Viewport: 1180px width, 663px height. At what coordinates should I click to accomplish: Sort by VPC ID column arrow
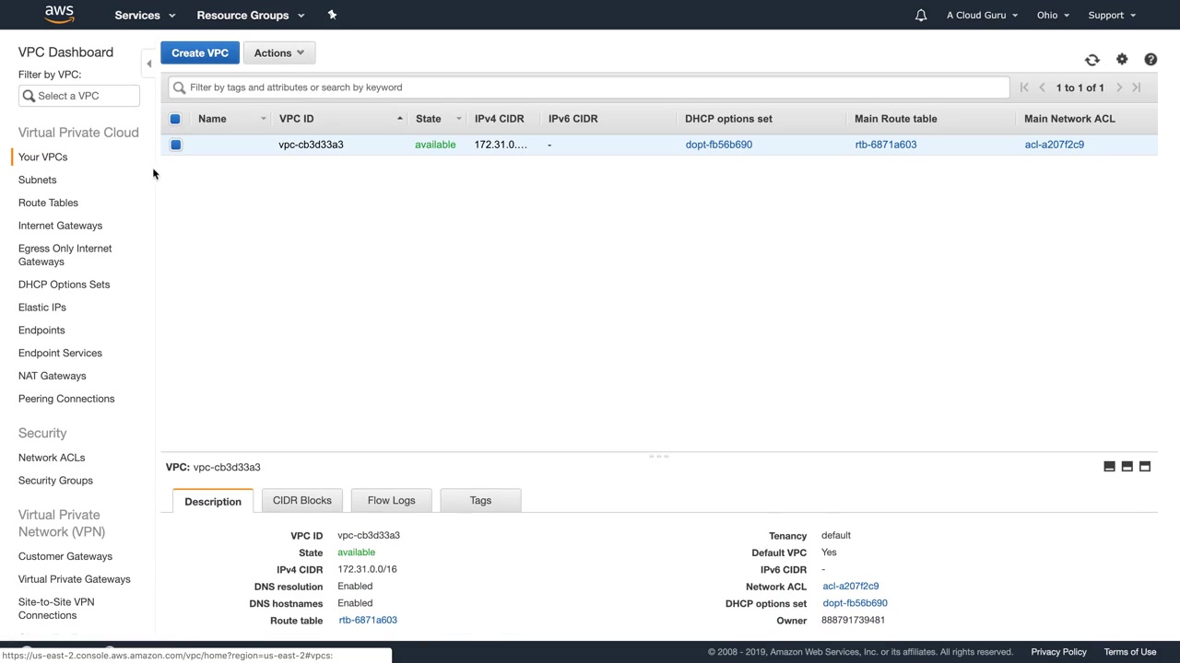pos(400,119)
